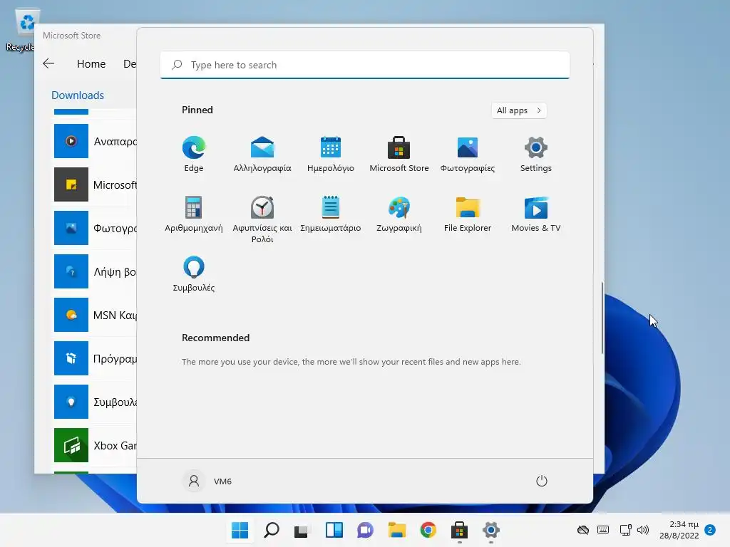Open the network status tray icon
Viewport: 730px width, 547px height.
coord(625,530)
